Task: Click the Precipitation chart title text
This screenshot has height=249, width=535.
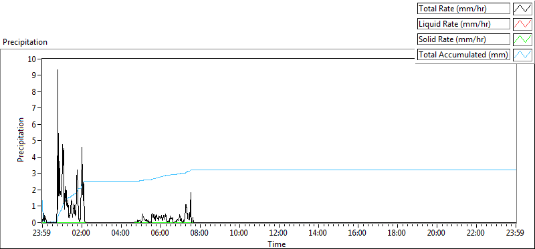Action: pyautogui.click(x=25, y=42)
